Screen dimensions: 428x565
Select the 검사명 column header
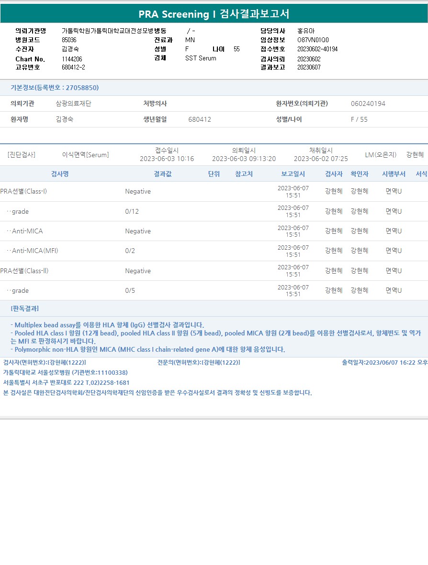(60, 174)
